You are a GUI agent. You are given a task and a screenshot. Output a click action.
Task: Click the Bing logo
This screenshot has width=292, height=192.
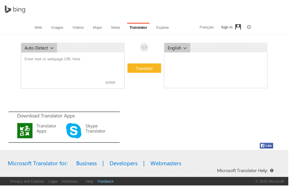(x=15, y=9)
